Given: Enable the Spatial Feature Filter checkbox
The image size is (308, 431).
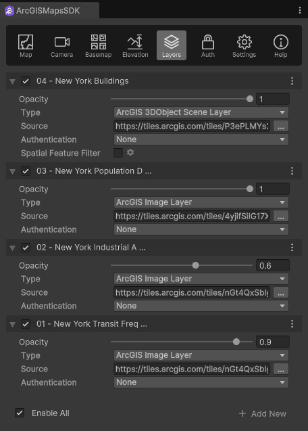Looking at the screenshot, I should tap(118, 153).
